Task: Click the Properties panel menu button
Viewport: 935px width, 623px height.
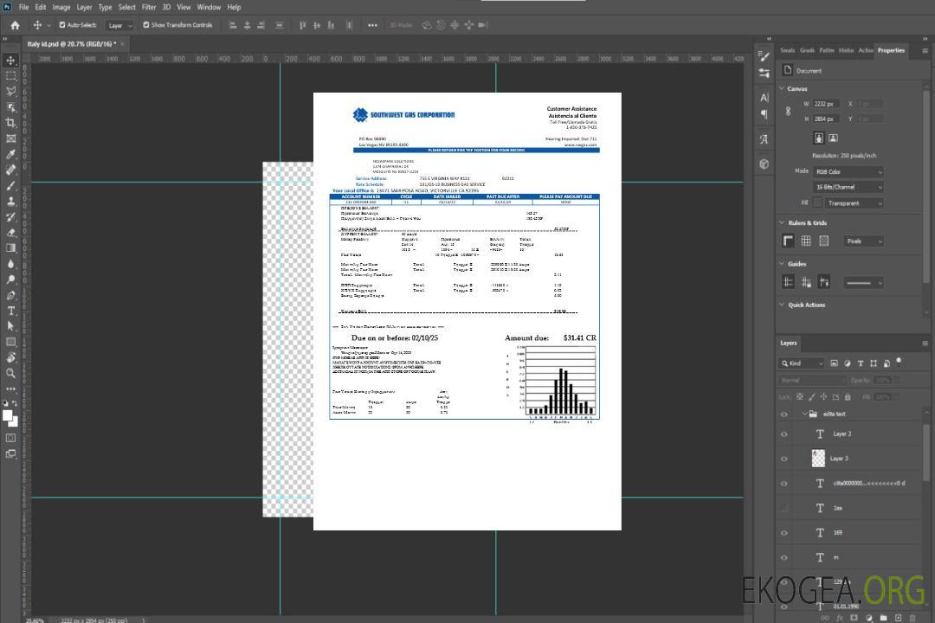Action: pyautogui.click(x=925, y=51)
